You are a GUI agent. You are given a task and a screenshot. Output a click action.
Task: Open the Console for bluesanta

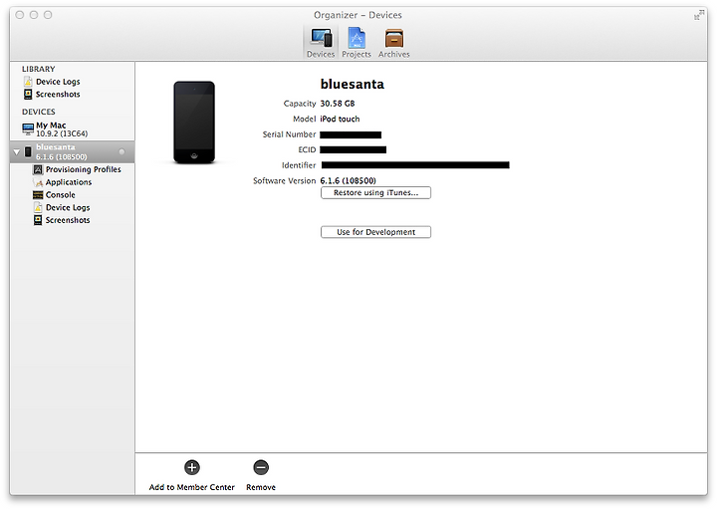click(x=61, y=195)
